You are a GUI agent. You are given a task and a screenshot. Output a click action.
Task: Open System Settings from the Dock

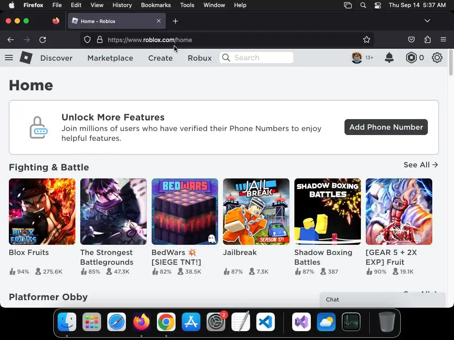216,322
